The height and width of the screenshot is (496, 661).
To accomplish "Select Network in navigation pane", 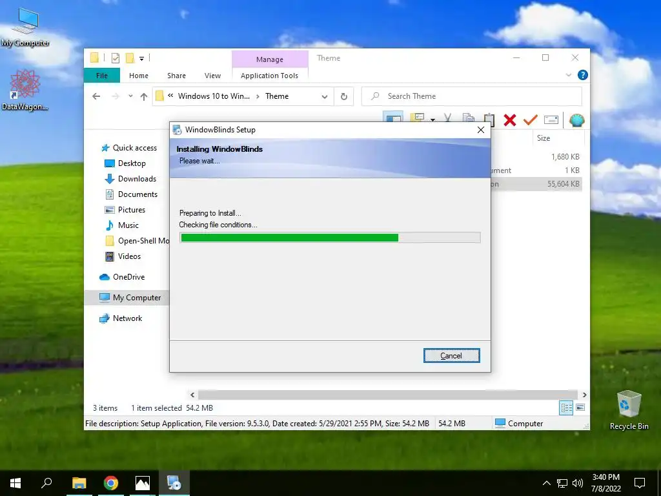I will point(121,318).
